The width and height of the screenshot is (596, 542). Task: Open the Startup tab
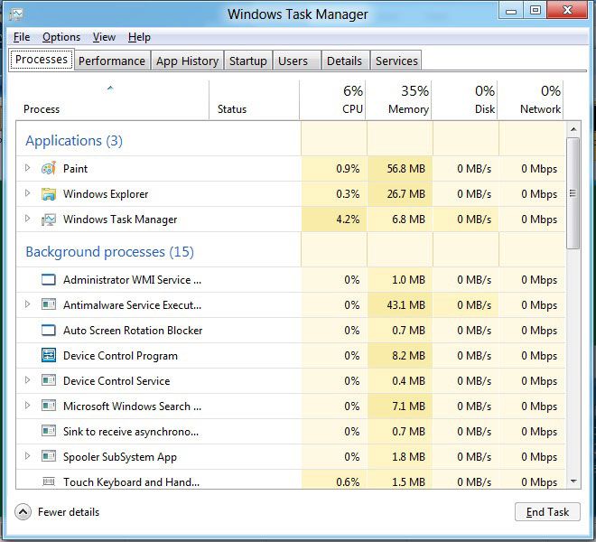tap(247, 61)
